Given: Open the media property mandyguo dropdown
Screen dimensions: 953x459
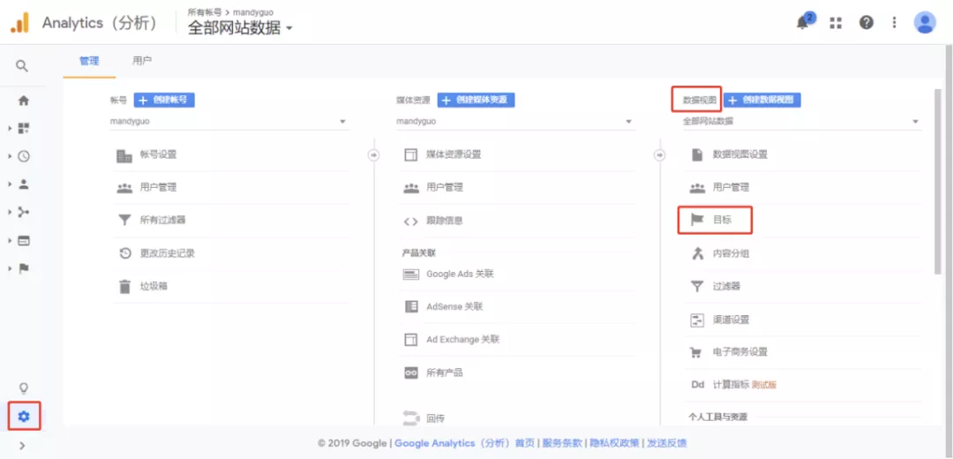Looking at the screenshot, I should point(514,122).
